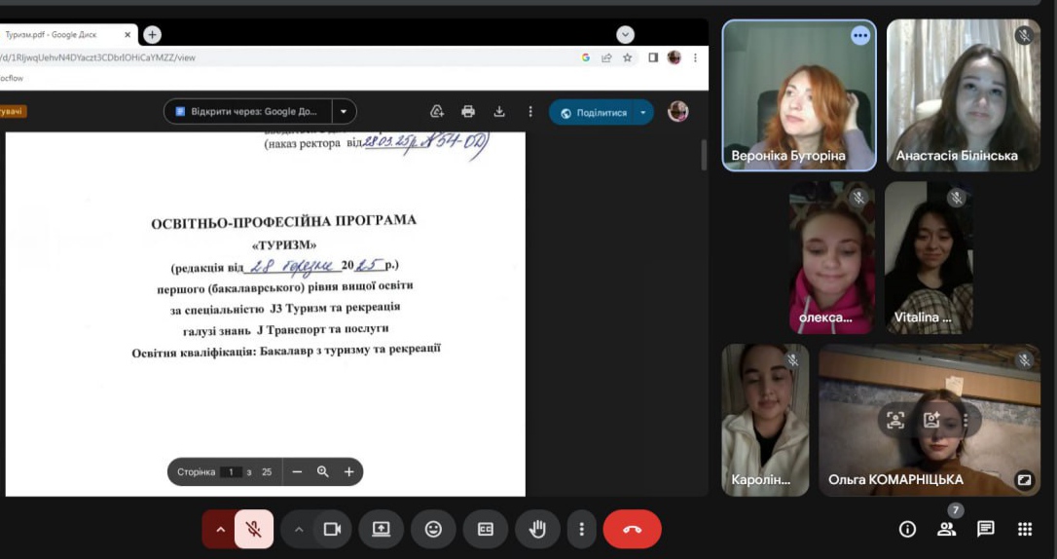Viewport: 1057px width, 559px height.
Task: Click the page number field in PDF
Action: click(231, 472)
